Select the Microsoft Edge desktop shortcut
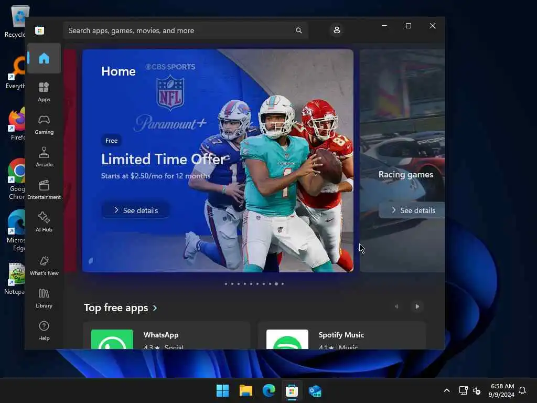Viewport: 537px width, 403px height. pyautogui.click(x=15, y=230)
